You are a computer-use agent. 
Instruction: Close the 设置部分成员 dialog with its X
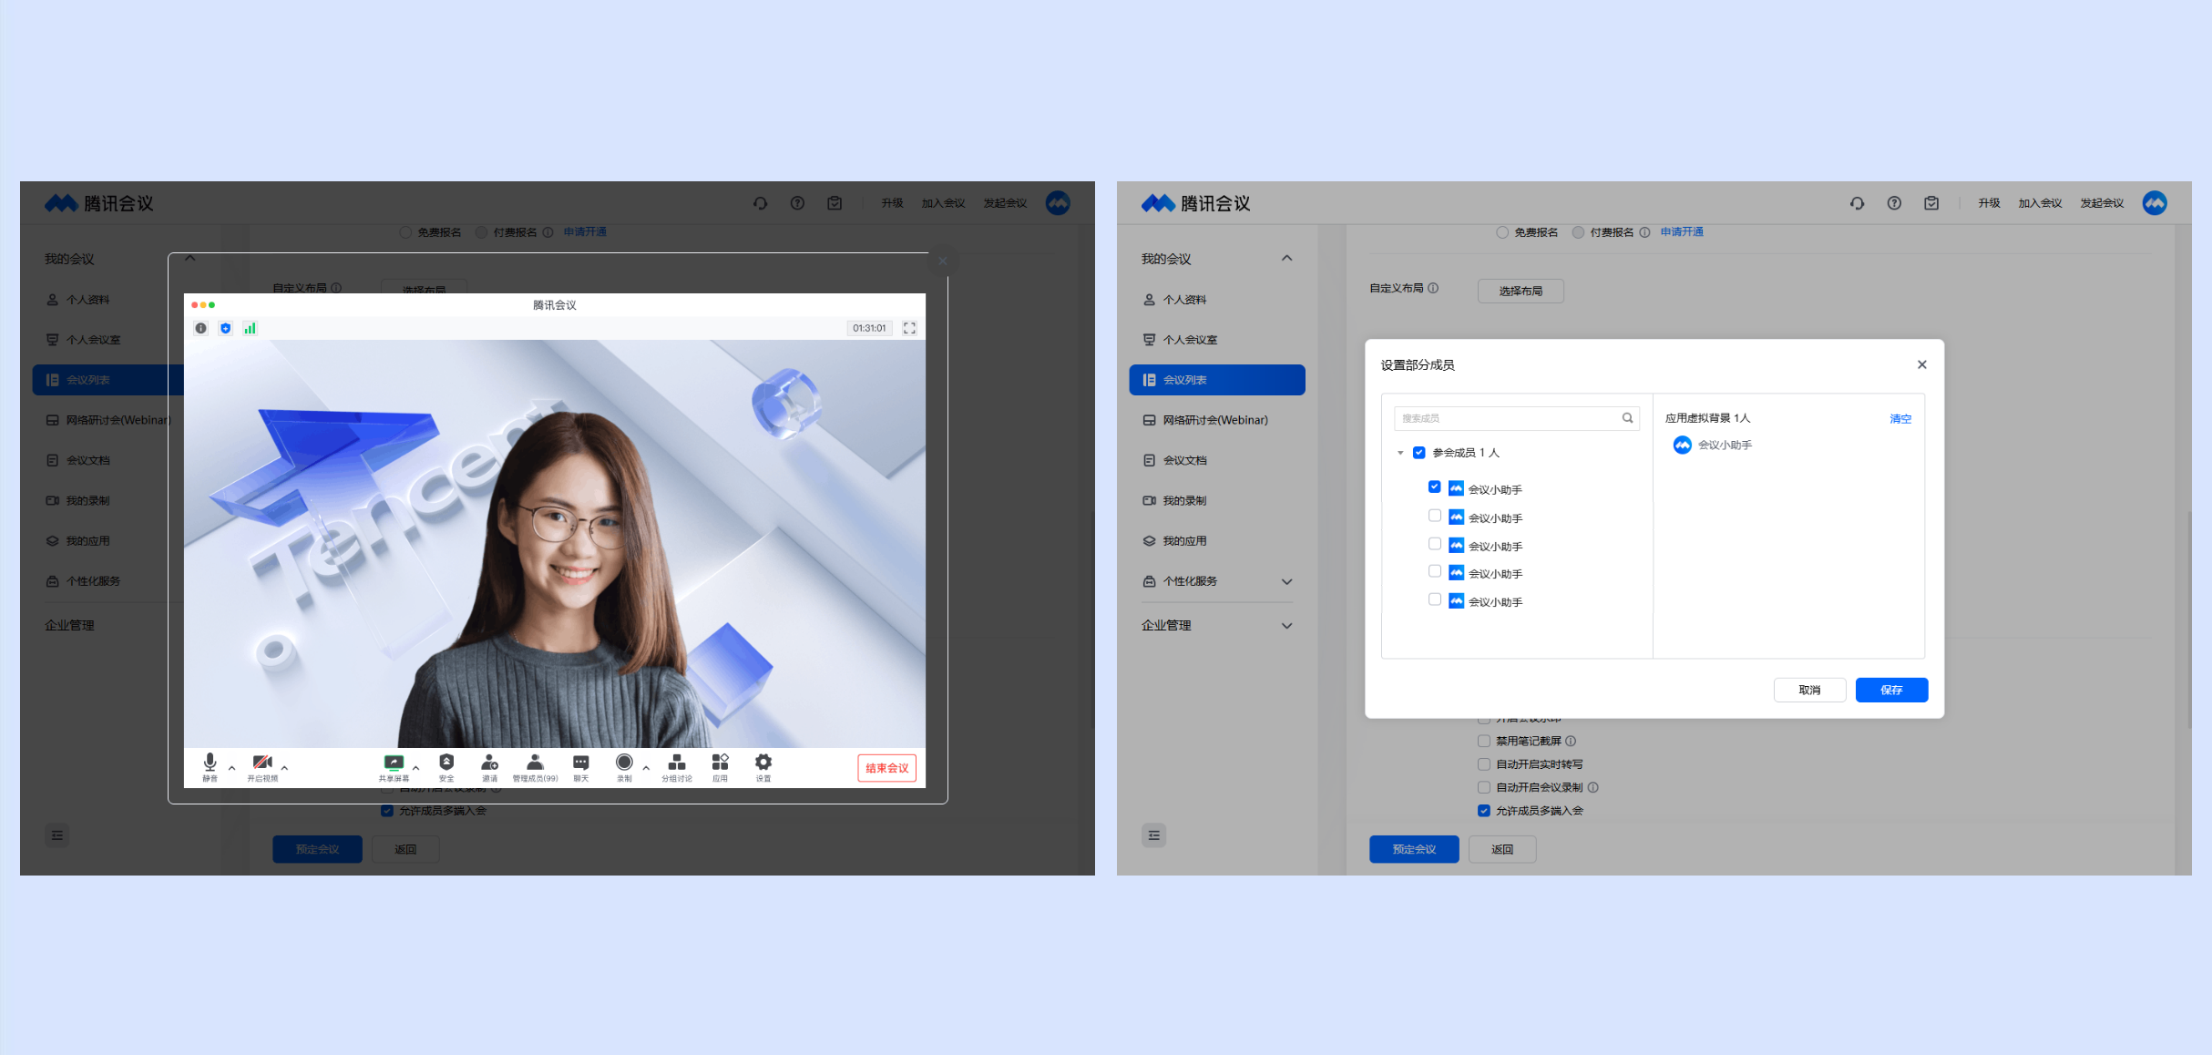[1921, 364]
